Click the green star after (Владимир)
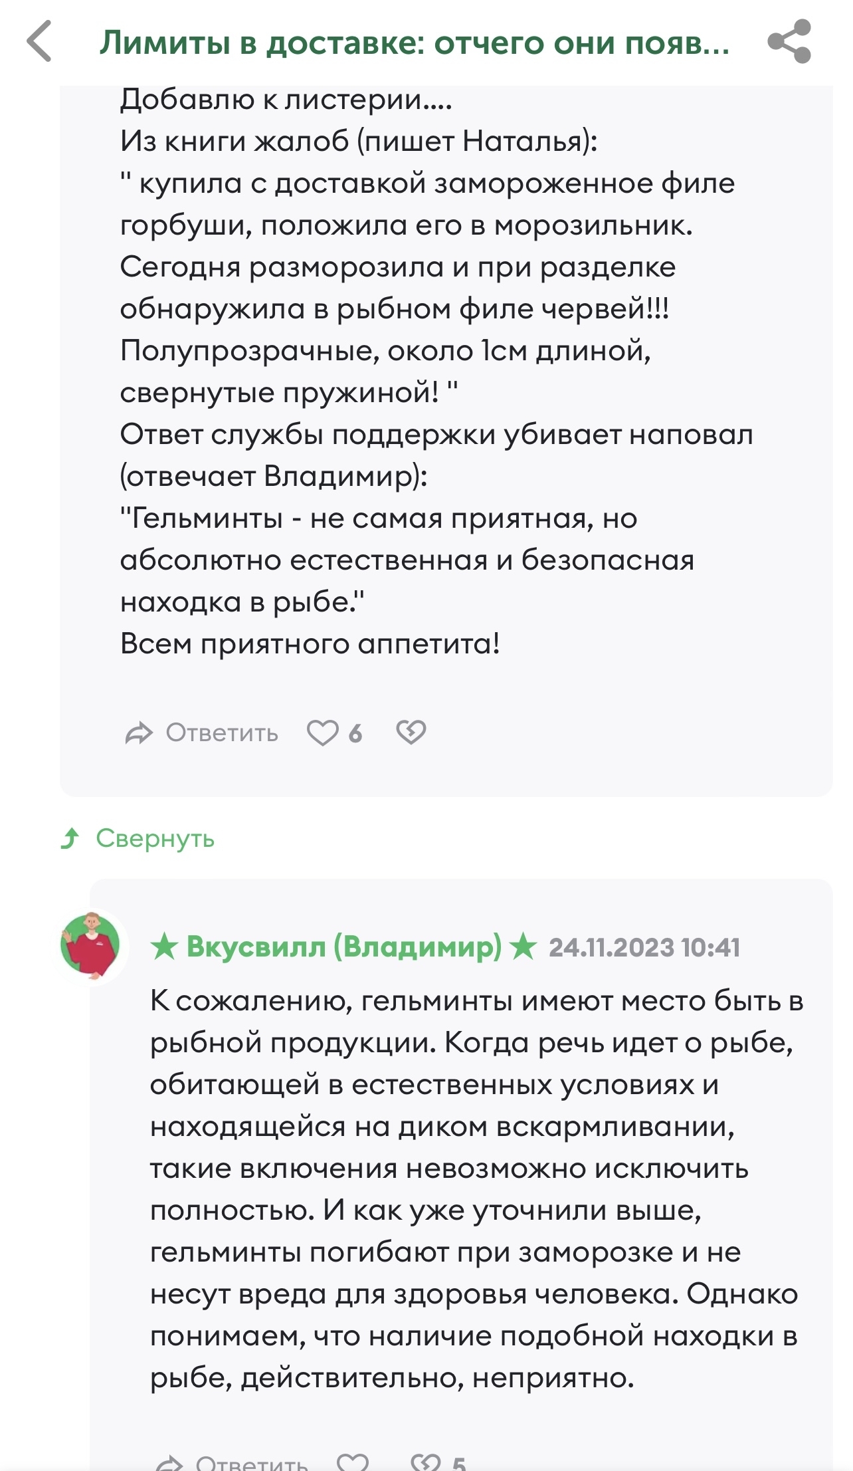The image size is (853, 1471). coord(523,947)
